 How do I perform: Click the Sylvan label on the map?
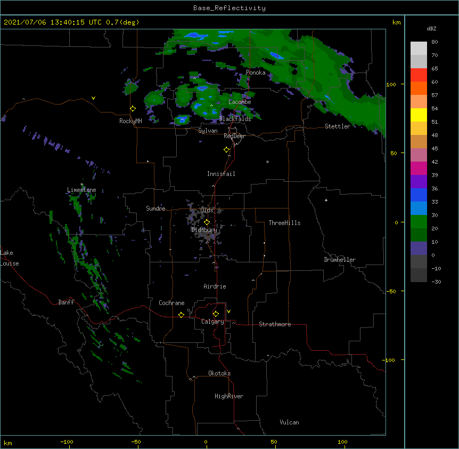(x=208, y=131)
